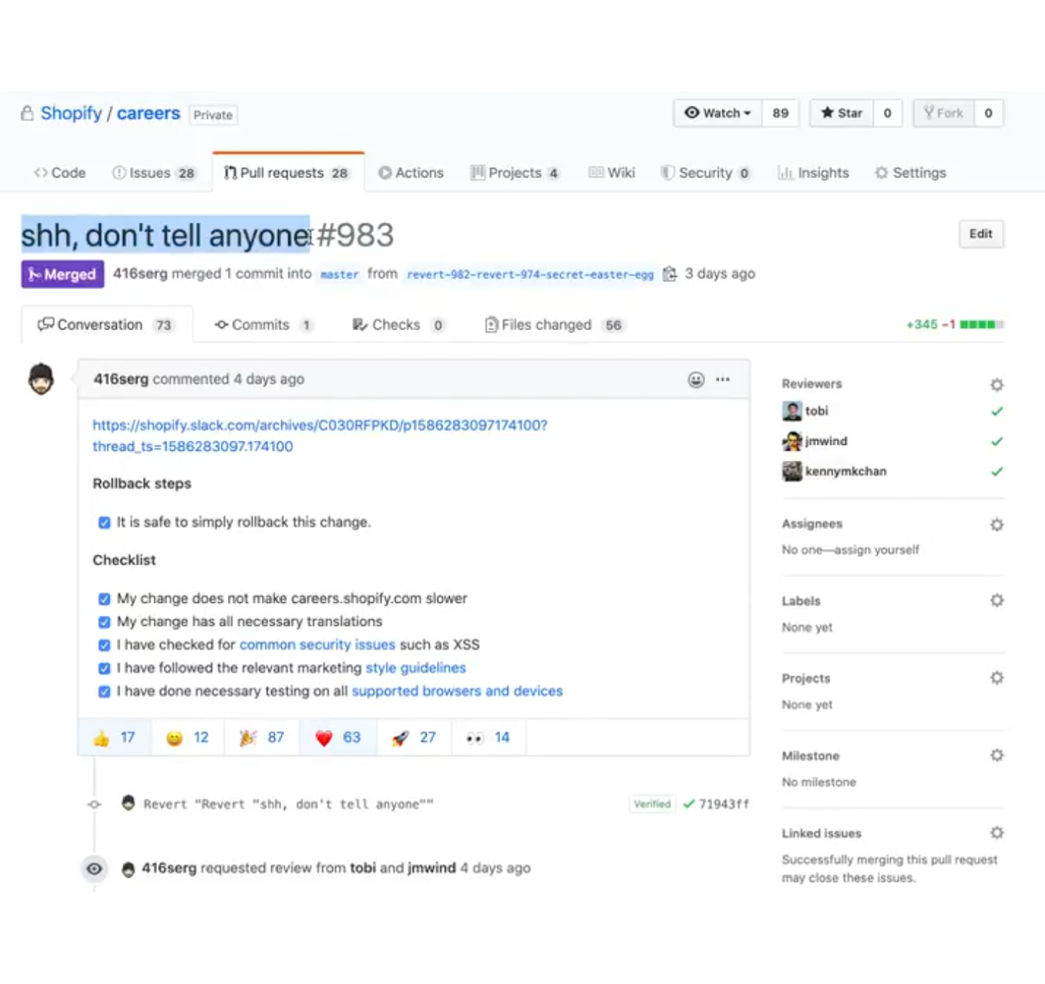1045x984 pixels.
Task: Open the Labels gear settings
Action: 997,600
